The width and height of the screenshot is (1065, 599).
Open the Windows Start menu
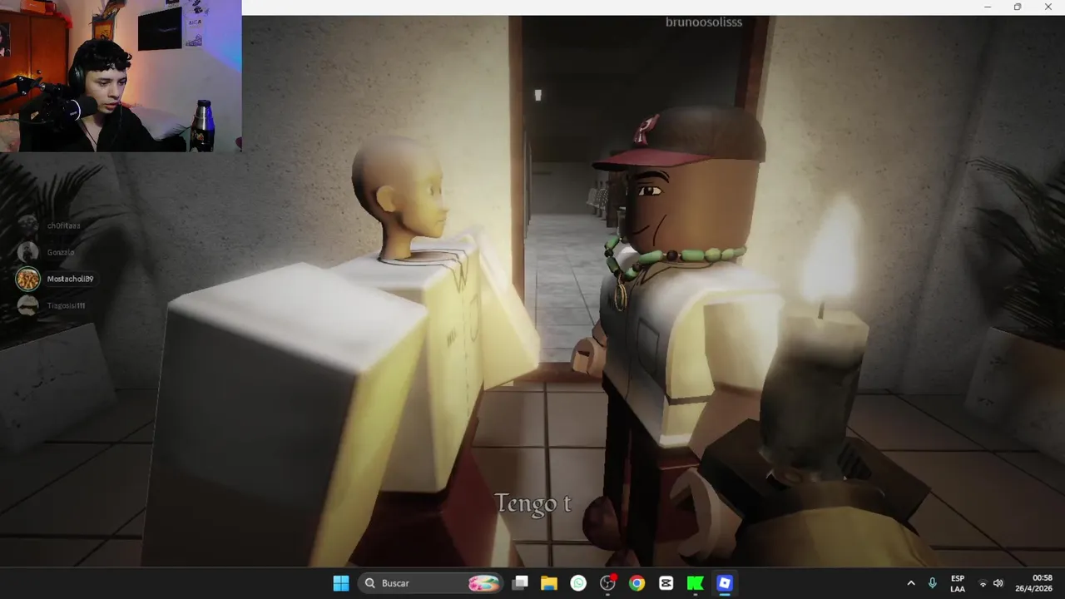pyautogui.click(x=341, y=583)
